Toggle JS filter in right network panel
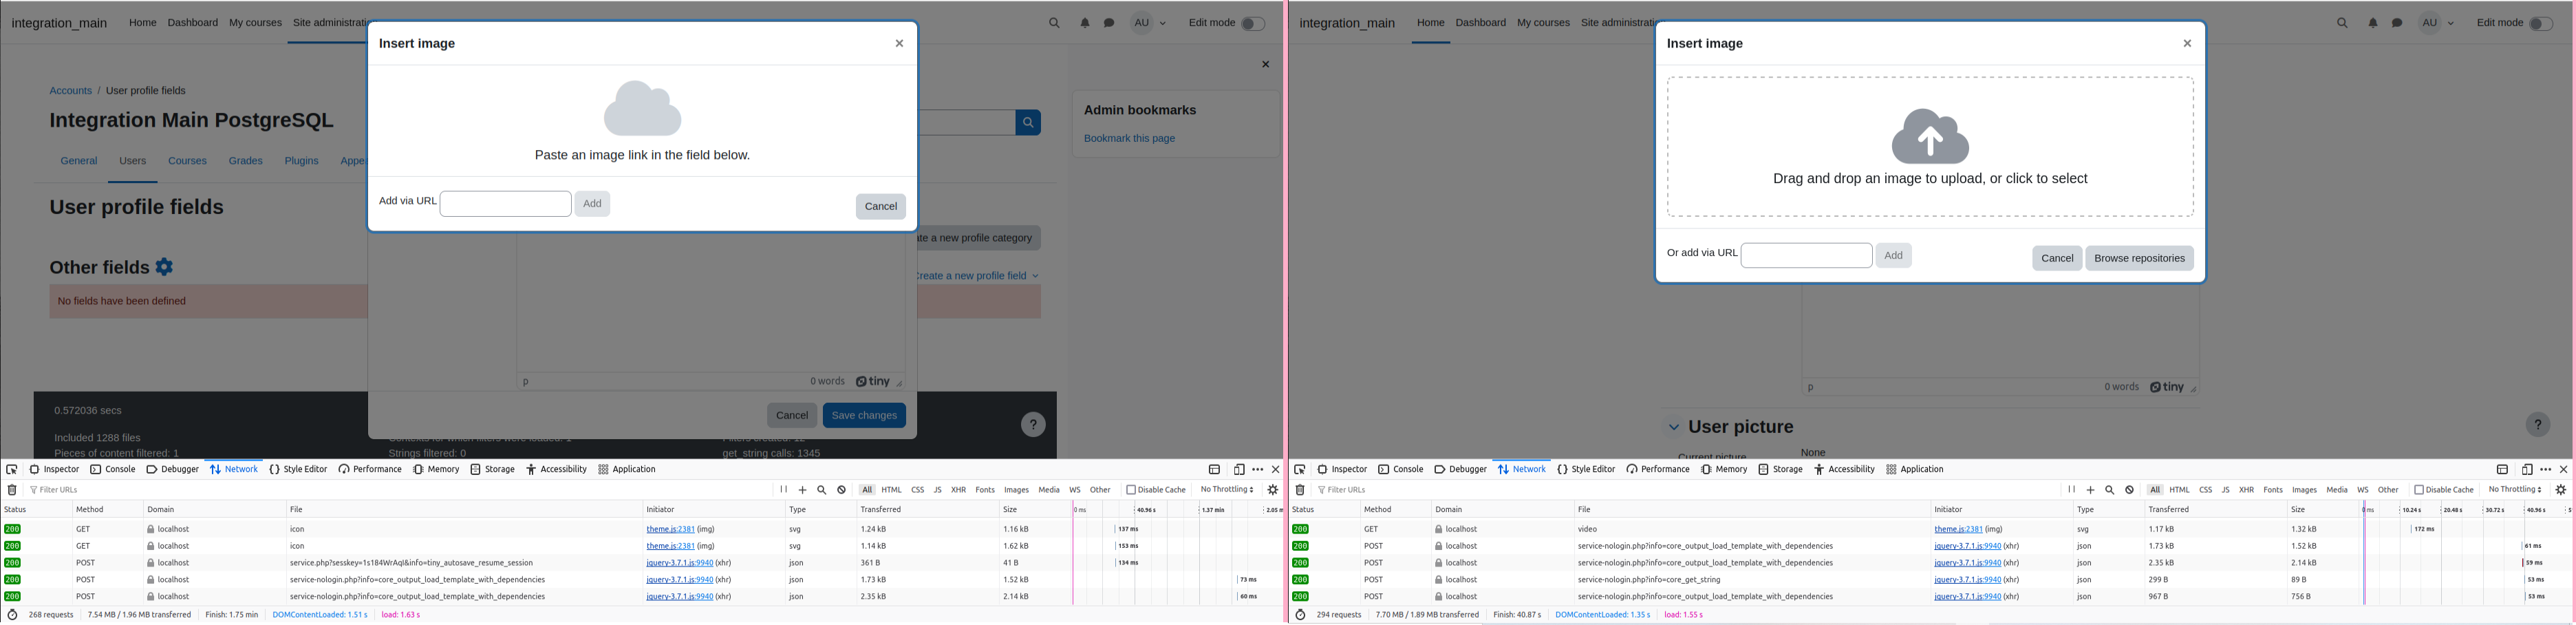 2225,491
